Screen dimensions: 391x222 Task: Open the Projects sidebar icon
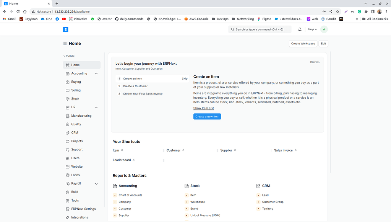[x=67, y=141]
